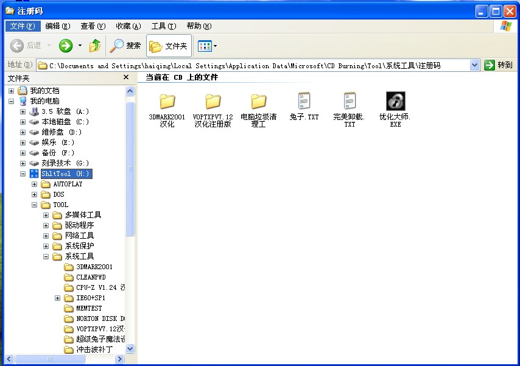Image resolution: width=520 pixels, height=366 pixels.
Task: Expand the 3.5 软盘 (A:) node
Action: click(x=23, y=111)
